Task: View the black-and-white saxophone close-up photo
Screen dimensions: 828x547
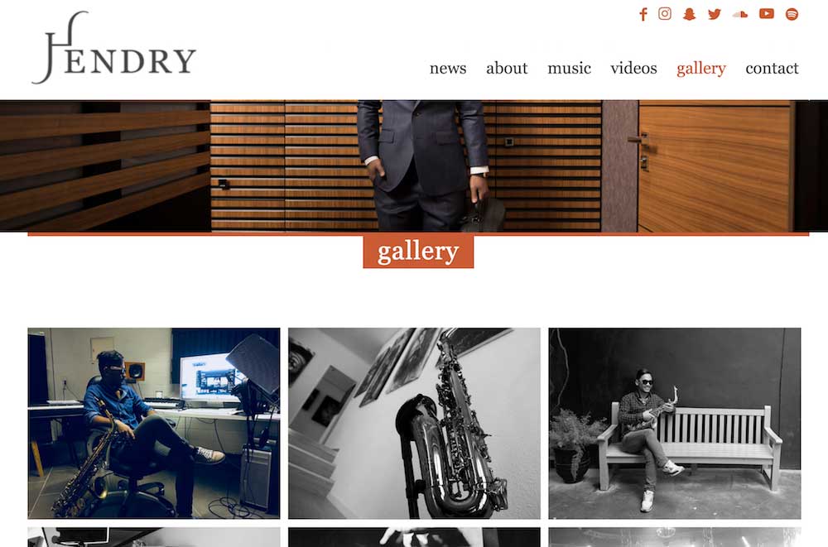Action: pyautogui.click(x=415, y=424)
